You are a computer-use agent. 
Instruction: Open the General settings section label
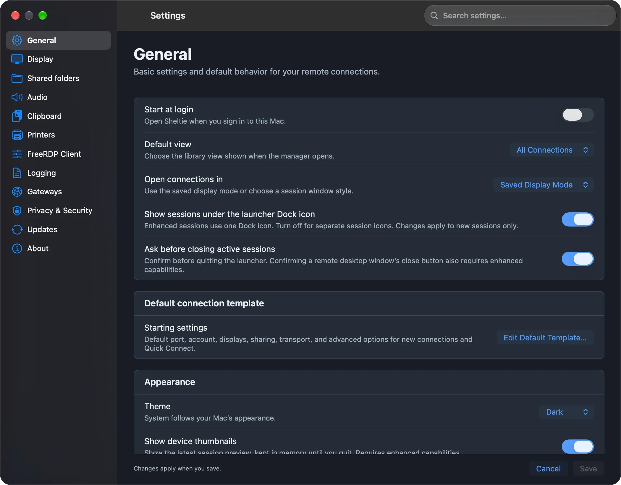(x=41, y=40)
